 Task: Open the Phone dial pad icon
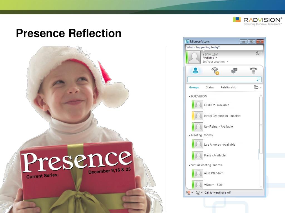coord(253,70)
